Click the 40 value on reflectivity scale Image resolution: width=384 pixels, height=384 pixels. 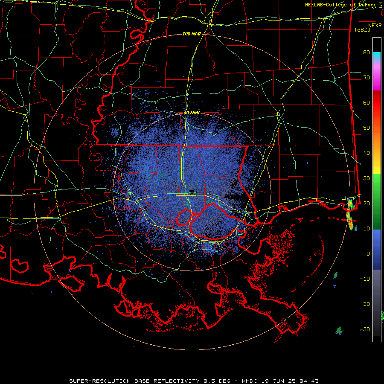[x=367, y=153]
